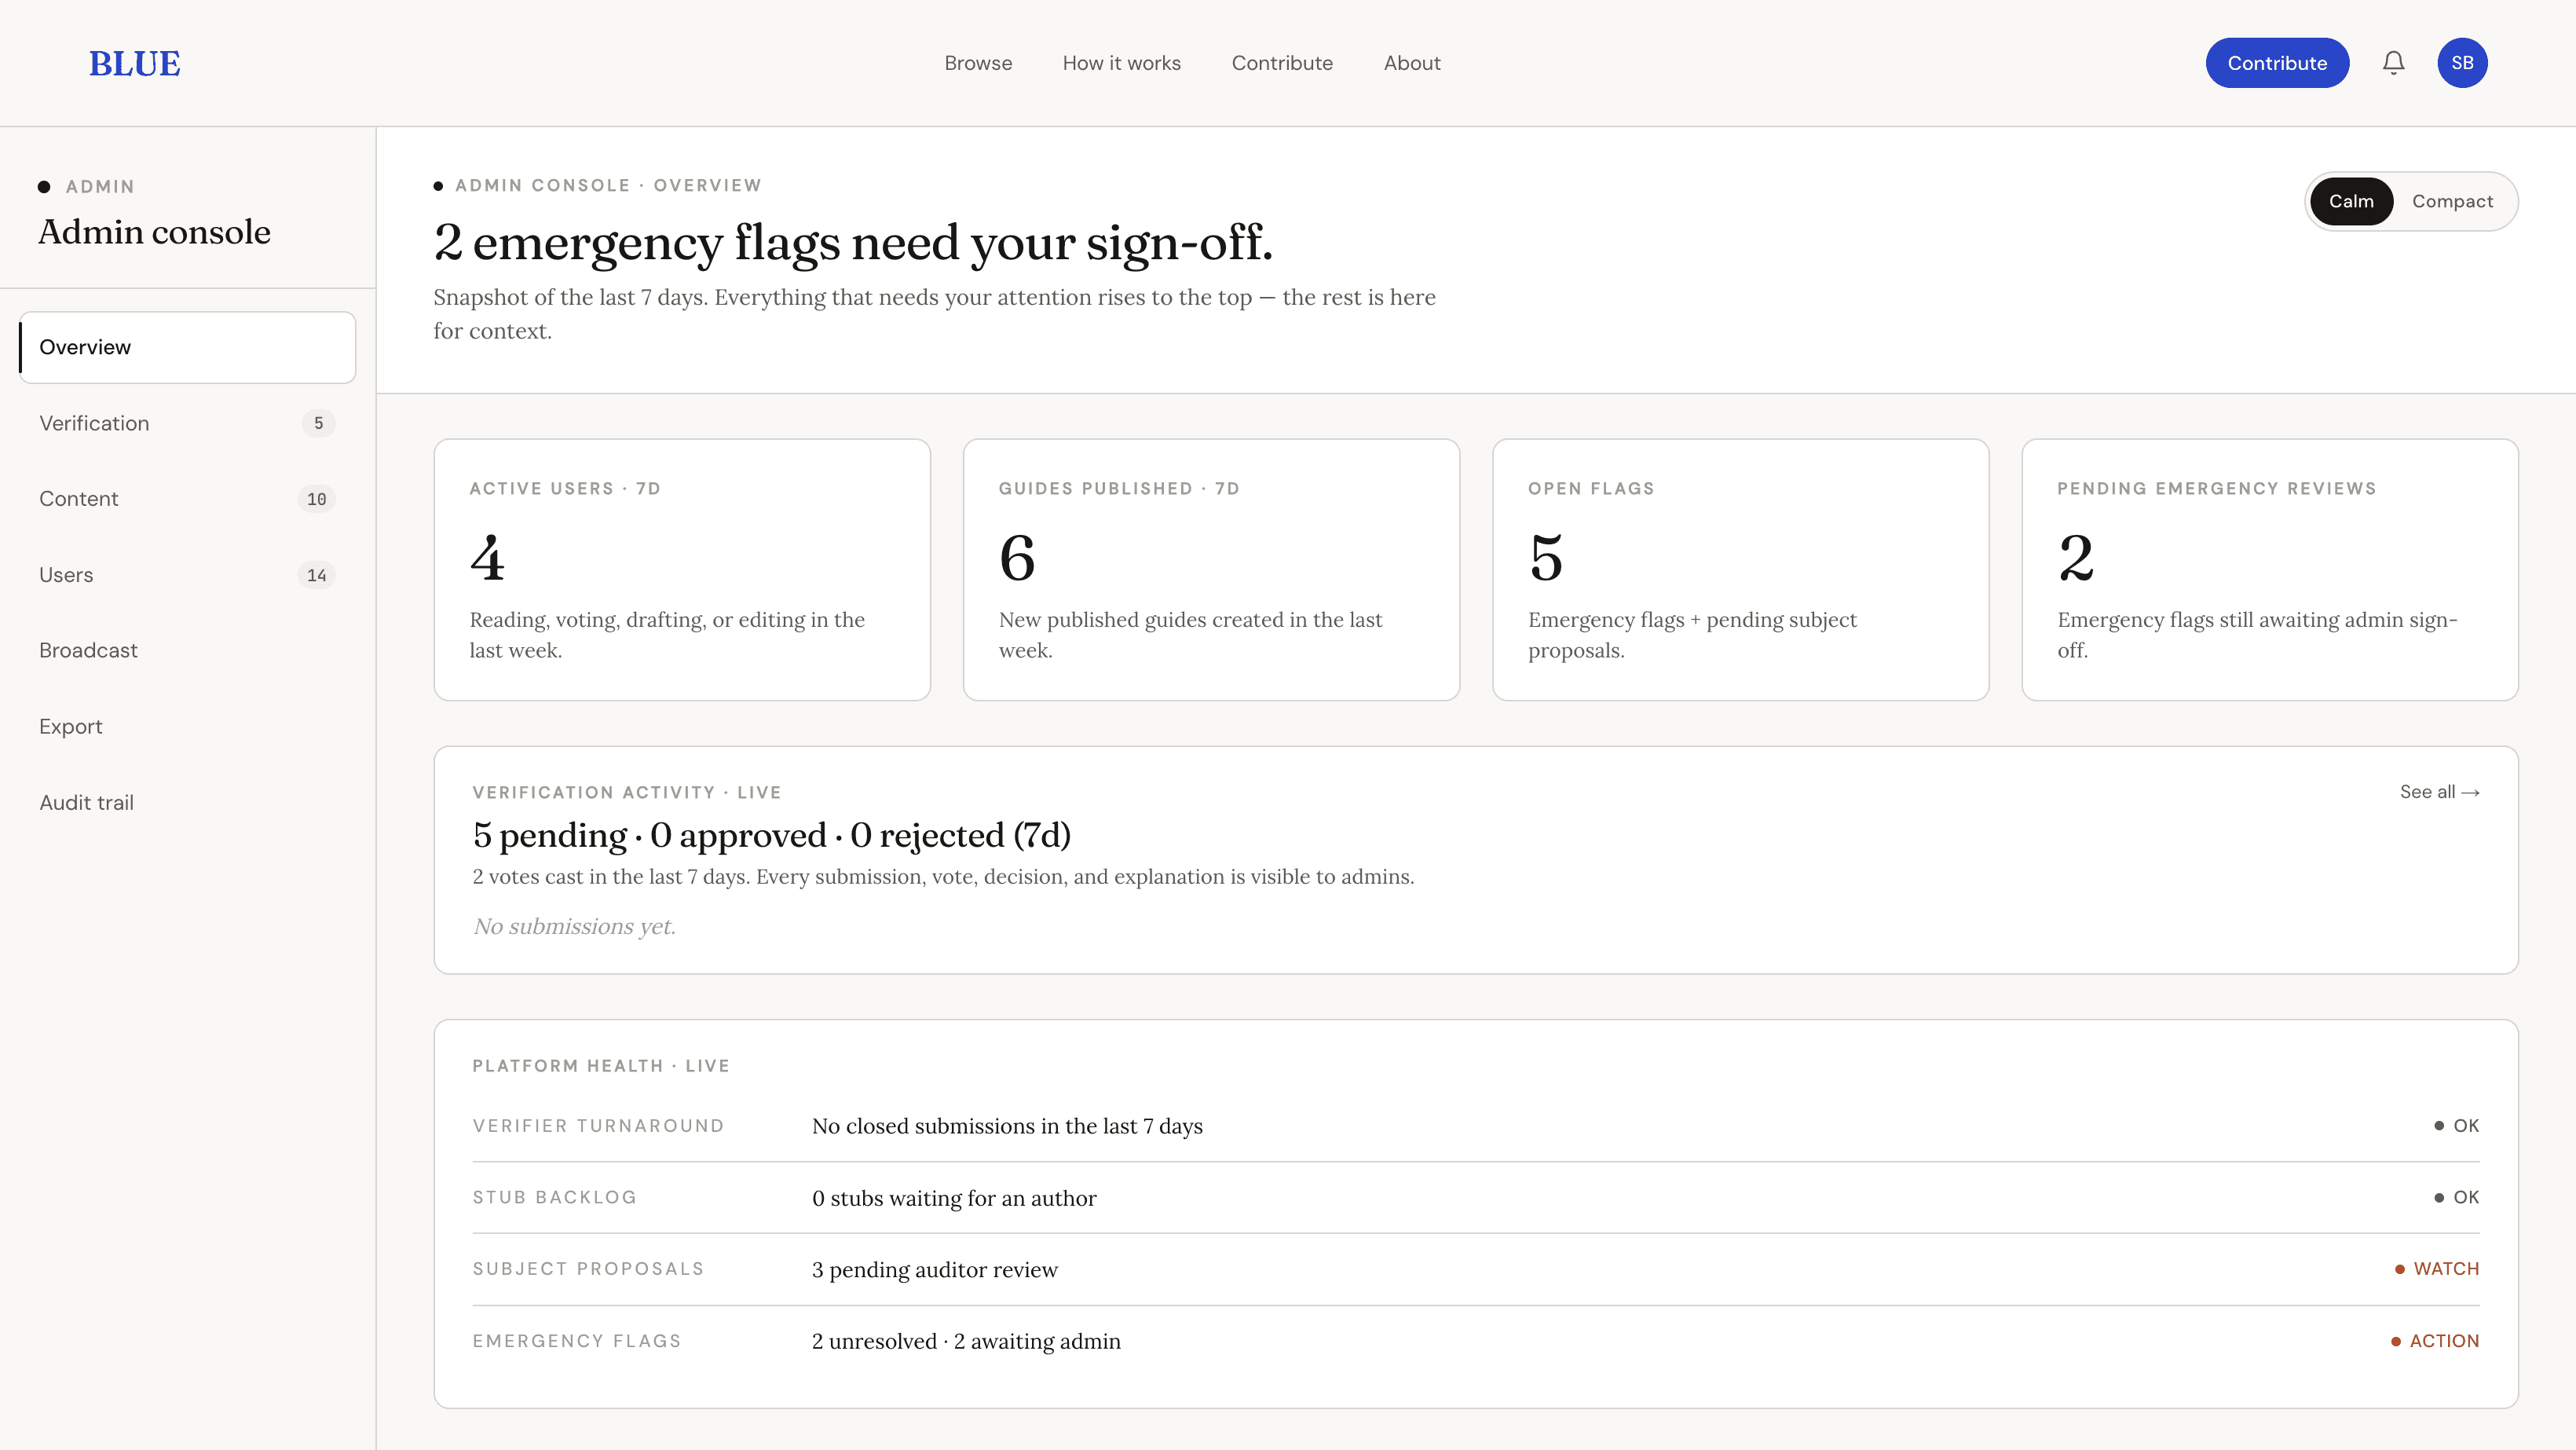Click the Stub Backlog row label
The height and width of the screenshot is (1450, 2576).
[554, 1197]
